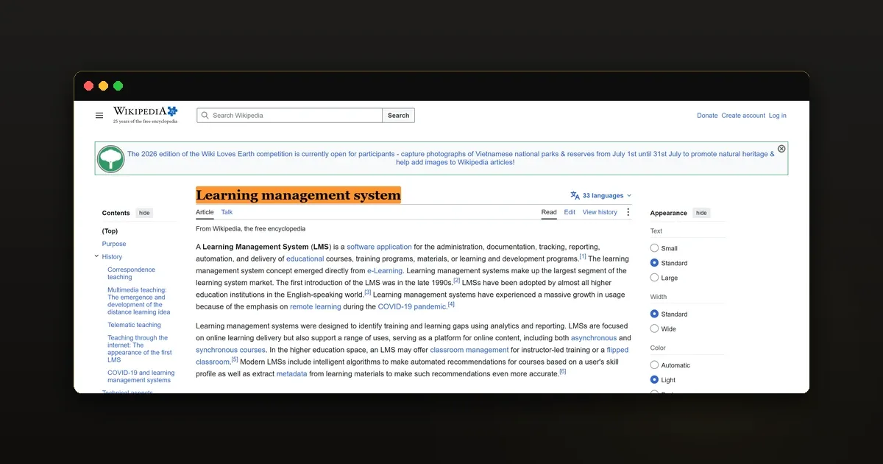The image size is (883, 464).
Task: Select Light color mode
Action: (x=654, y=380)
